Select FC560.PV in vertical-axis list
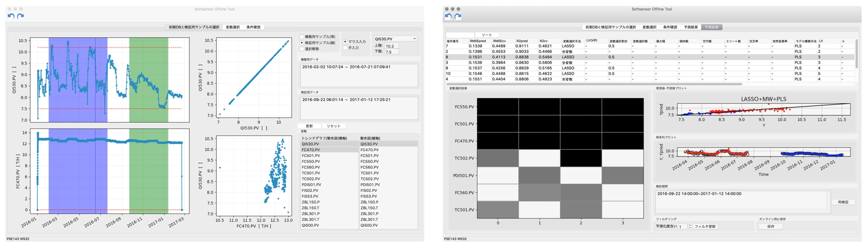This screenshot has height=249, width=867. click(388, 167)
